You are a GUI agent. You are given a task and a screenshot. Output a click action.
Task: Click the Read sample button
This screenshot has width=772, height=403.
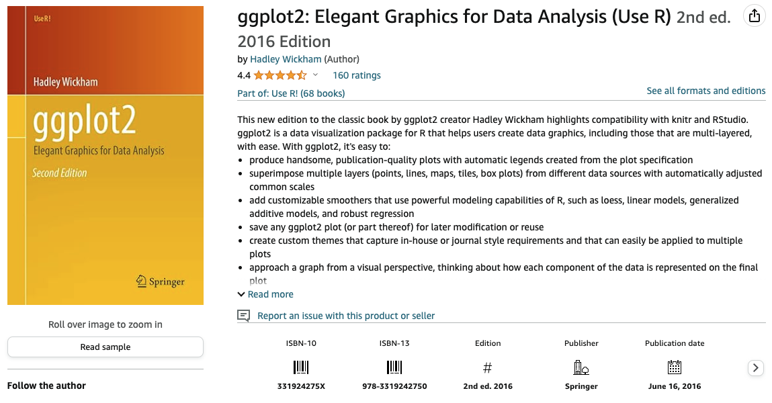[x=105, y=347]
